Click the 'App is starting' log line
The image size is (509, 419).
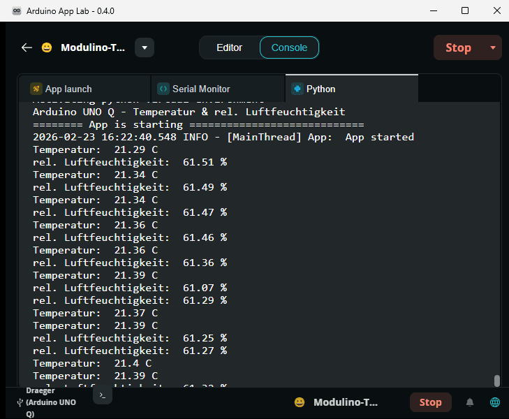click(x=198, y=124)
